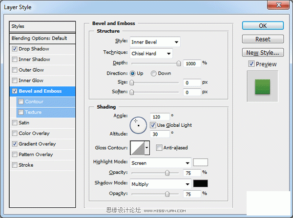The image size is (293, 218).
Task: Click the Highlight Opacity slider handle
Action: [167, 173]
